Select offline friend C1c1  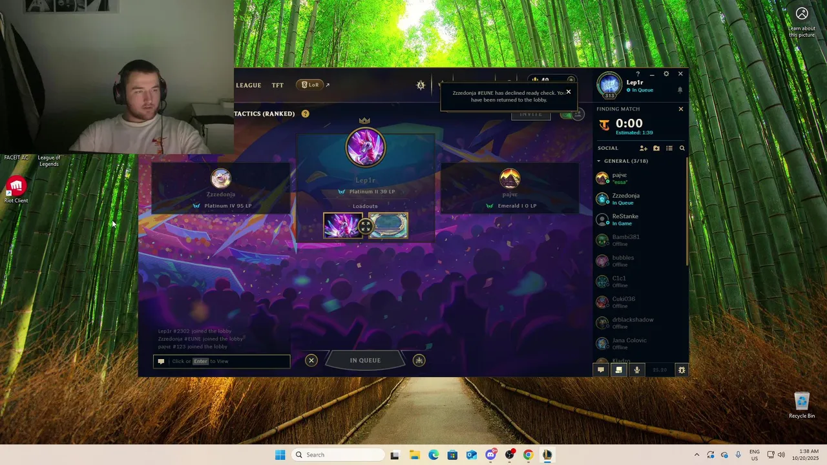pyautogui.click(x=640, y=281)
